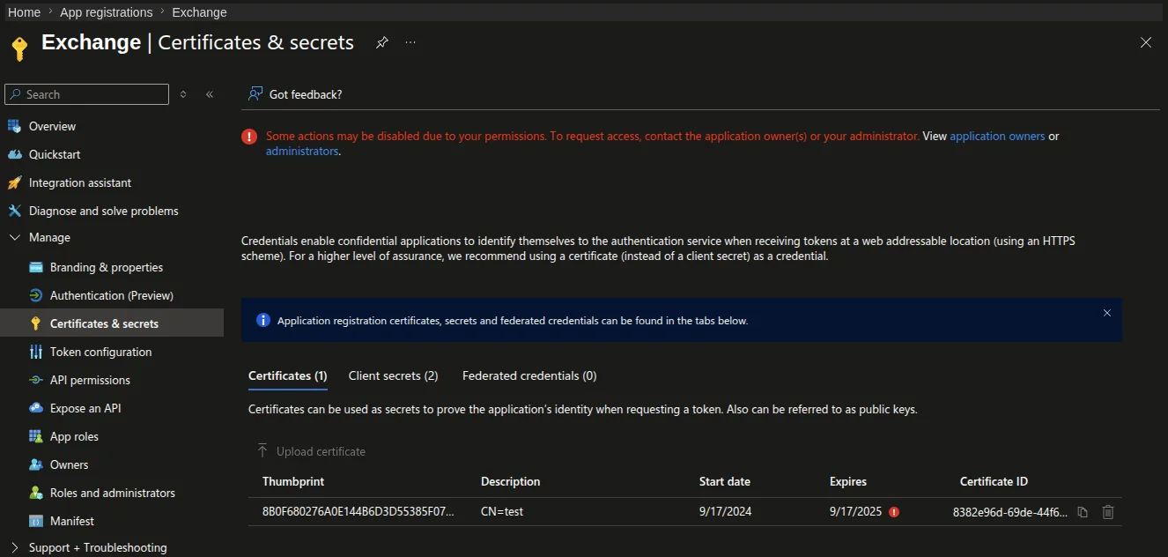
Task: Click the red expired warning icon next to 9/17/2025
Action: (894, 512)
